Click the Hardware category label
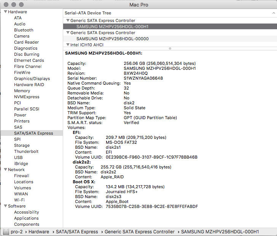 pyautogui.click(x=18, y=12)
